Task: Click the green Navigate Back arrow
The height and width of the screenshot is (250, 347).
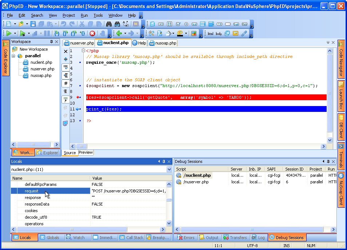Action: (x=119, y=34)
